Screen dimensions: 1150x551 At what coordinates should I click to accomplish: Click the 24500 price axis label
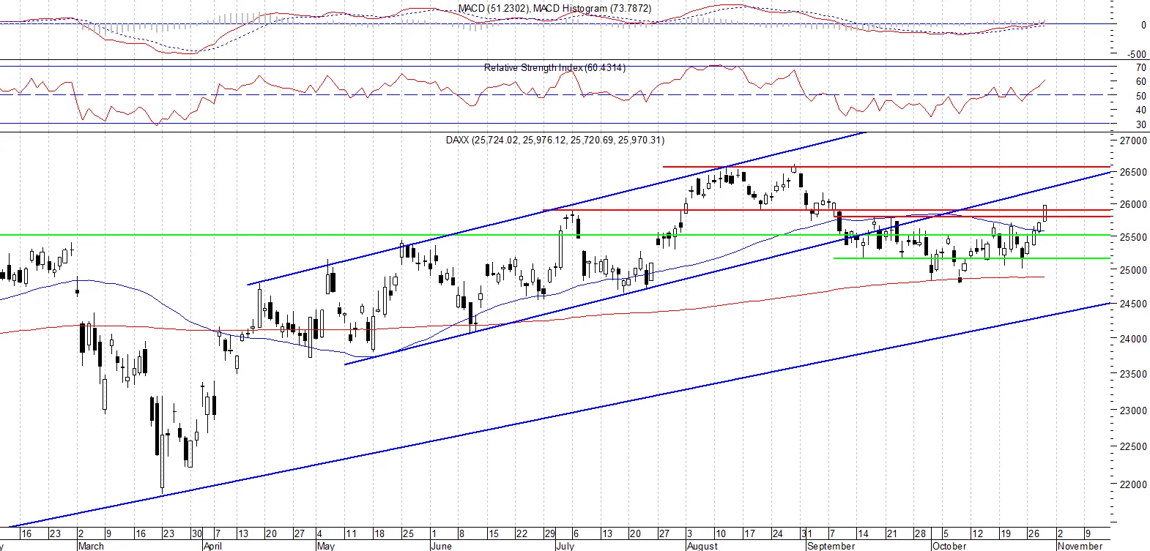click(1133, 304)
